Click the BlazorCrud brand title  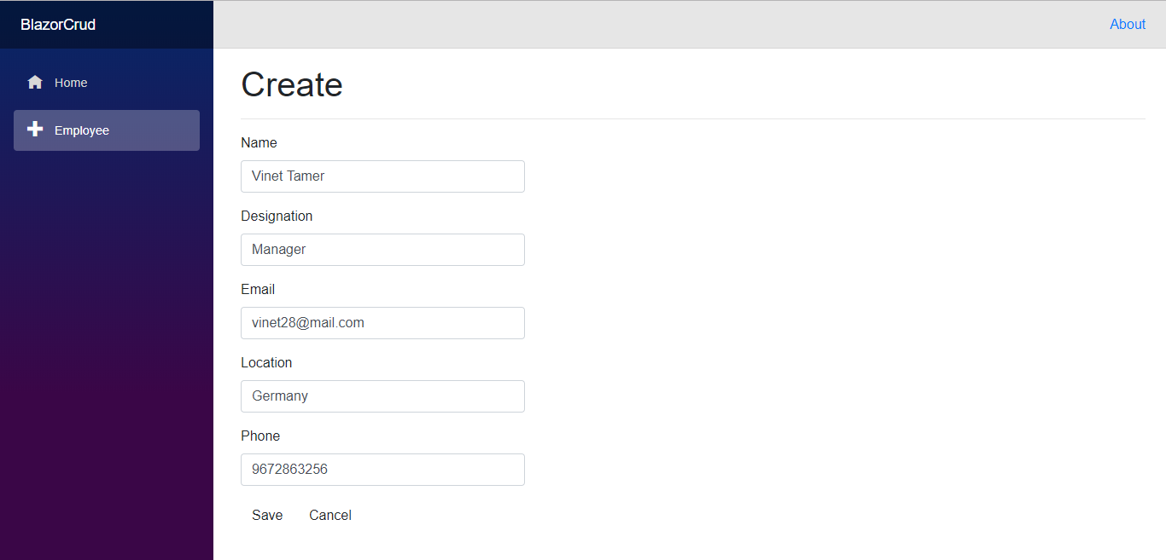coord(58,25)
